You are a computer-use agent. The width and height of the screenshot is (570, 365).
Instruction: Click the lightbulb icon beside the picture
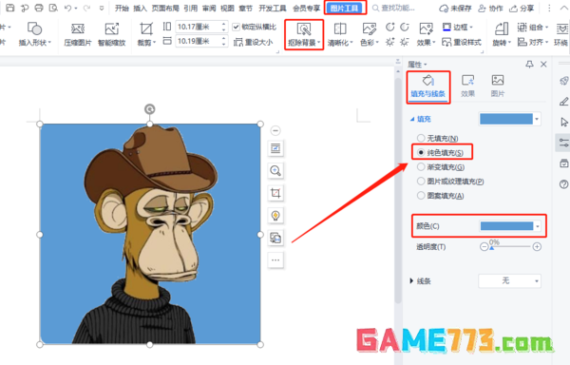[275, 215]
